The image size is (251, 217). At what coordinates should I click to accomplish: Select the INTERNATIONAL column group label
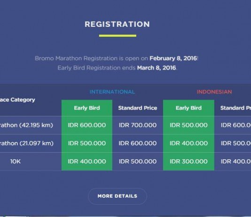tap(112, 92)
